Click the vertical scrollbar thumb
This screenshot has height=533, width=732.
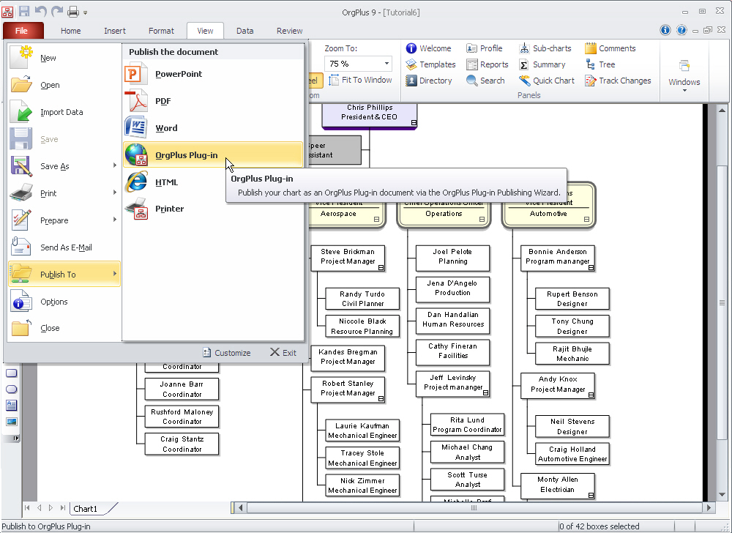point(722,303)
